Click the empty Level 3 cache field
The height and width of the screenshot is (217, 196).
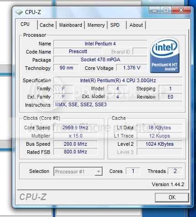160,152
